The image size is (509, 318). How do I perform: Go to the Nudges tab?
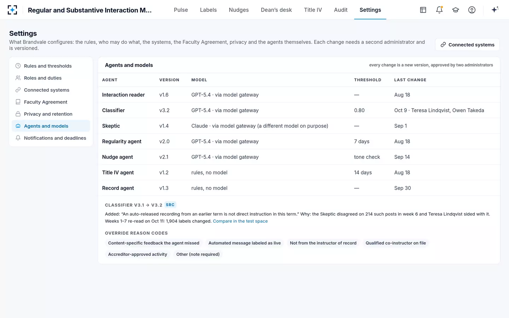pos(239,10)
